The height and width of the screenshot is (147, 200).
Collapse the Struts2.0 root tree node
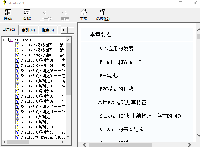point(5,40)
